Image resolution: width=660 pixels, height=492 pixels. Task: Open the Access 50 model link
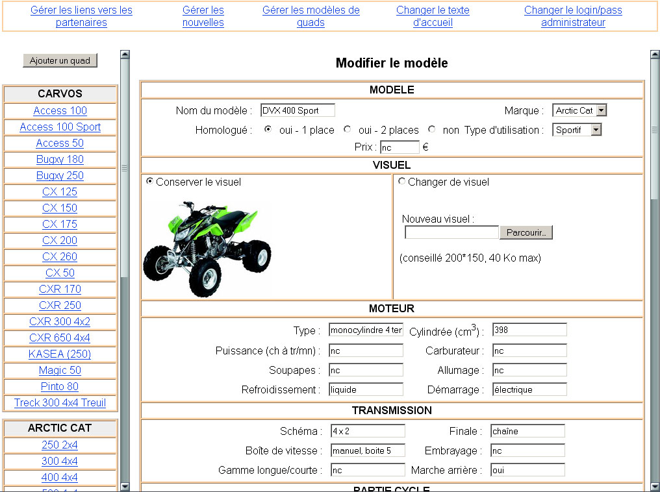point(60,143)
